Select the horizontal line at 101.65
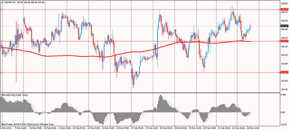The width and height of the screenshot is (289, 130). [x=140, y=72]
